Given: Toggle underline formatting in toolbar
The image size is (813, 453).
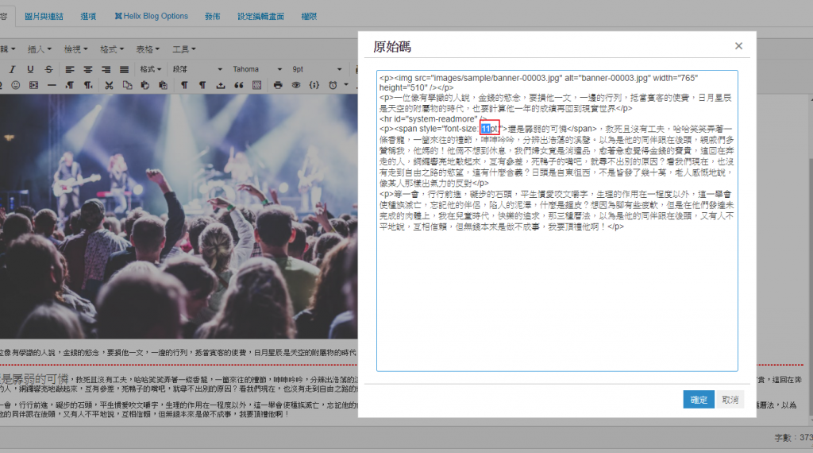Looking at the screenshot, I should point(32,69).
